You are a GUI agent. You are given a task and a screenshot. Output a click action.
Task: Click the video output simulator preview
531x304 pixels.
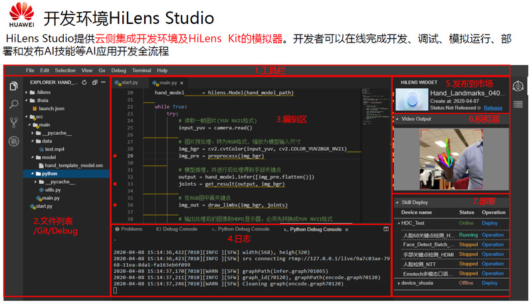(451, 159)
